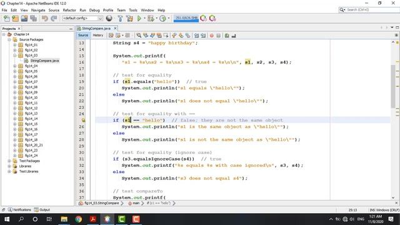Click the Shift Line Right icon
Viewport: 400px width, 225px height.
tap(203, 36)
